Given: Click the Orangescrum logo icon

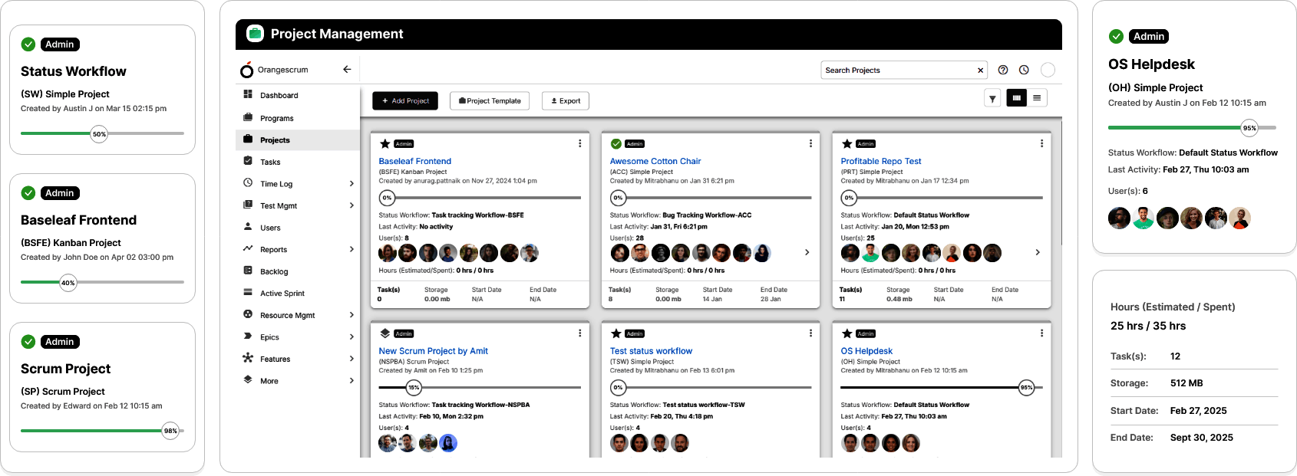Looking at the screenshot, I should click(246, 70).
